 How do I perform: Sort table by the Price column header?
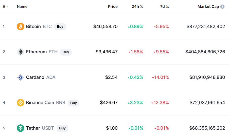113,7
